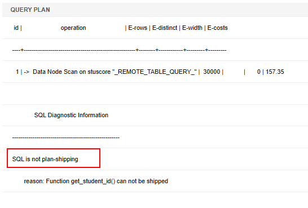Click the SQL Diagnostic Information row

pyautogui.click(x=71, y=115)
